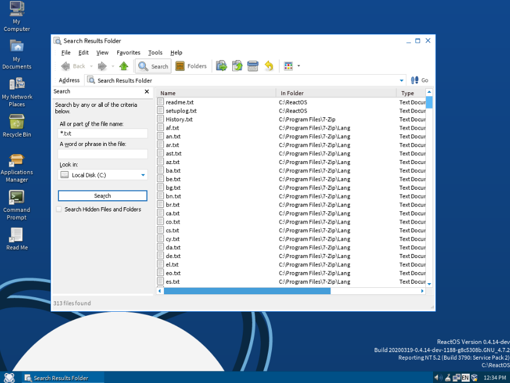Image resolution: width=510 pixels, height=383 pixels.
Task: Open the Tools menu
Action: (x=155, y=53)
